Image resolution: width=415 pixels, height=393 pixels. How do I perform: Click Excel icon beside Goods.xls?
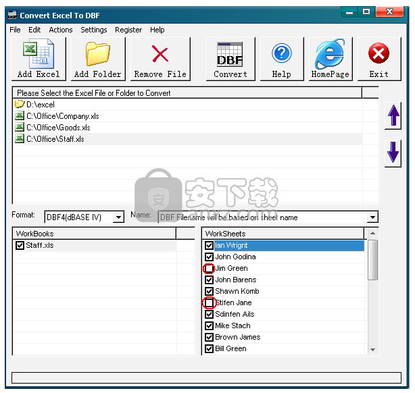20,127
